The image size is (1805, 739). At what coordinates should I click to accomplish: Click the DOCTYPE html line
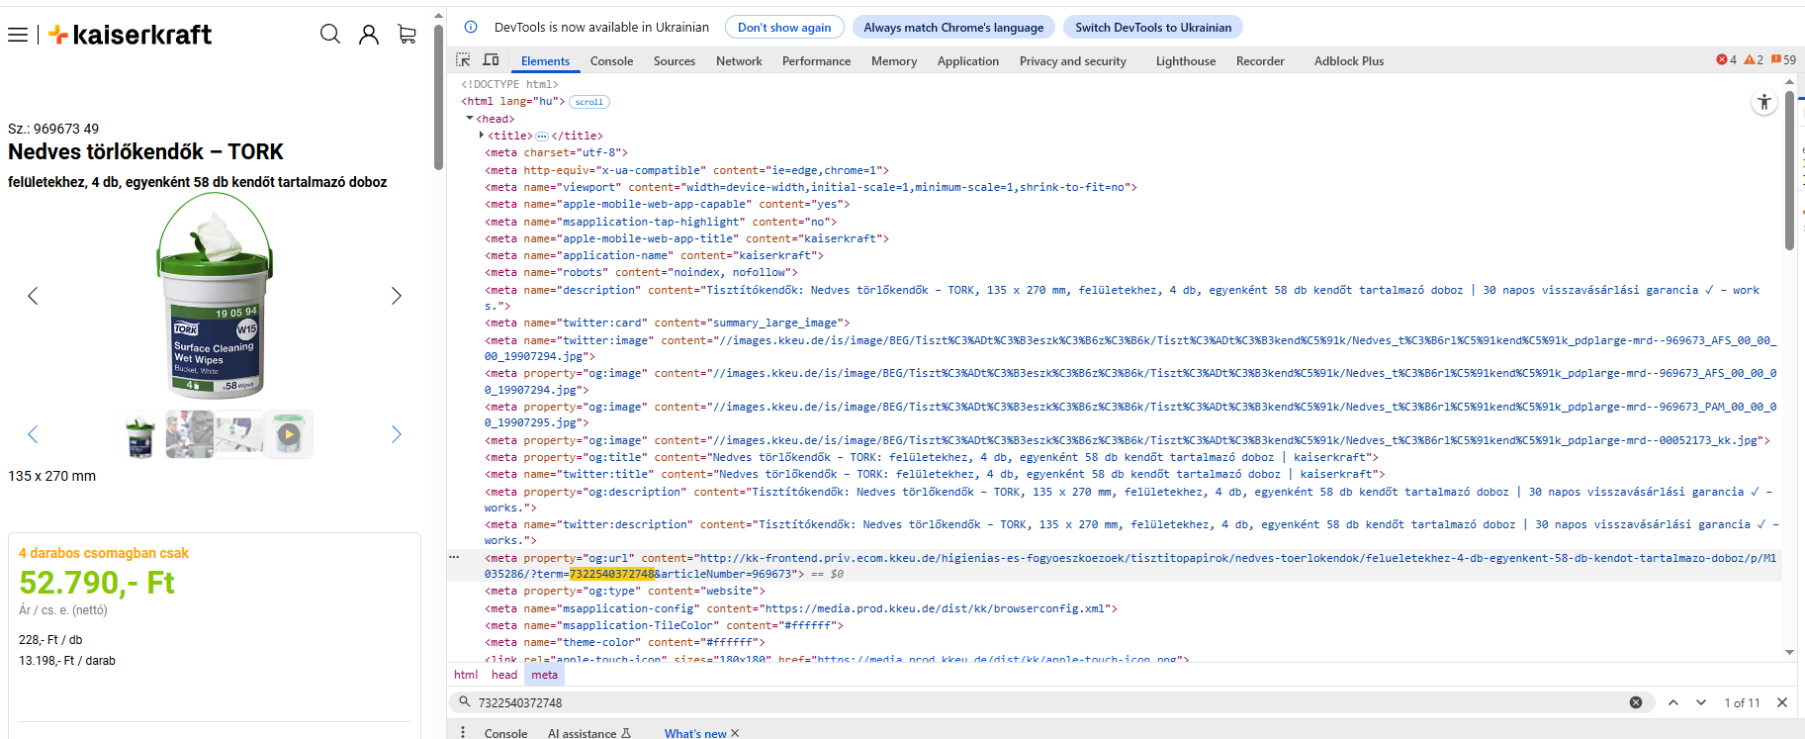[x=509, y=84]
